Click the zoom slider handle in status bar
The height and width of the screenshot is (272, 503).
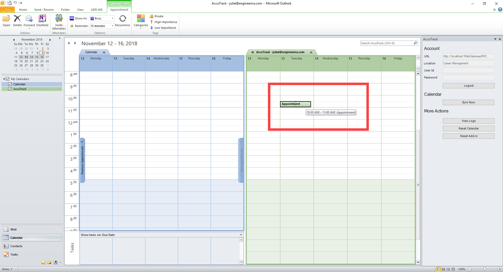click(x=485, y=269)
